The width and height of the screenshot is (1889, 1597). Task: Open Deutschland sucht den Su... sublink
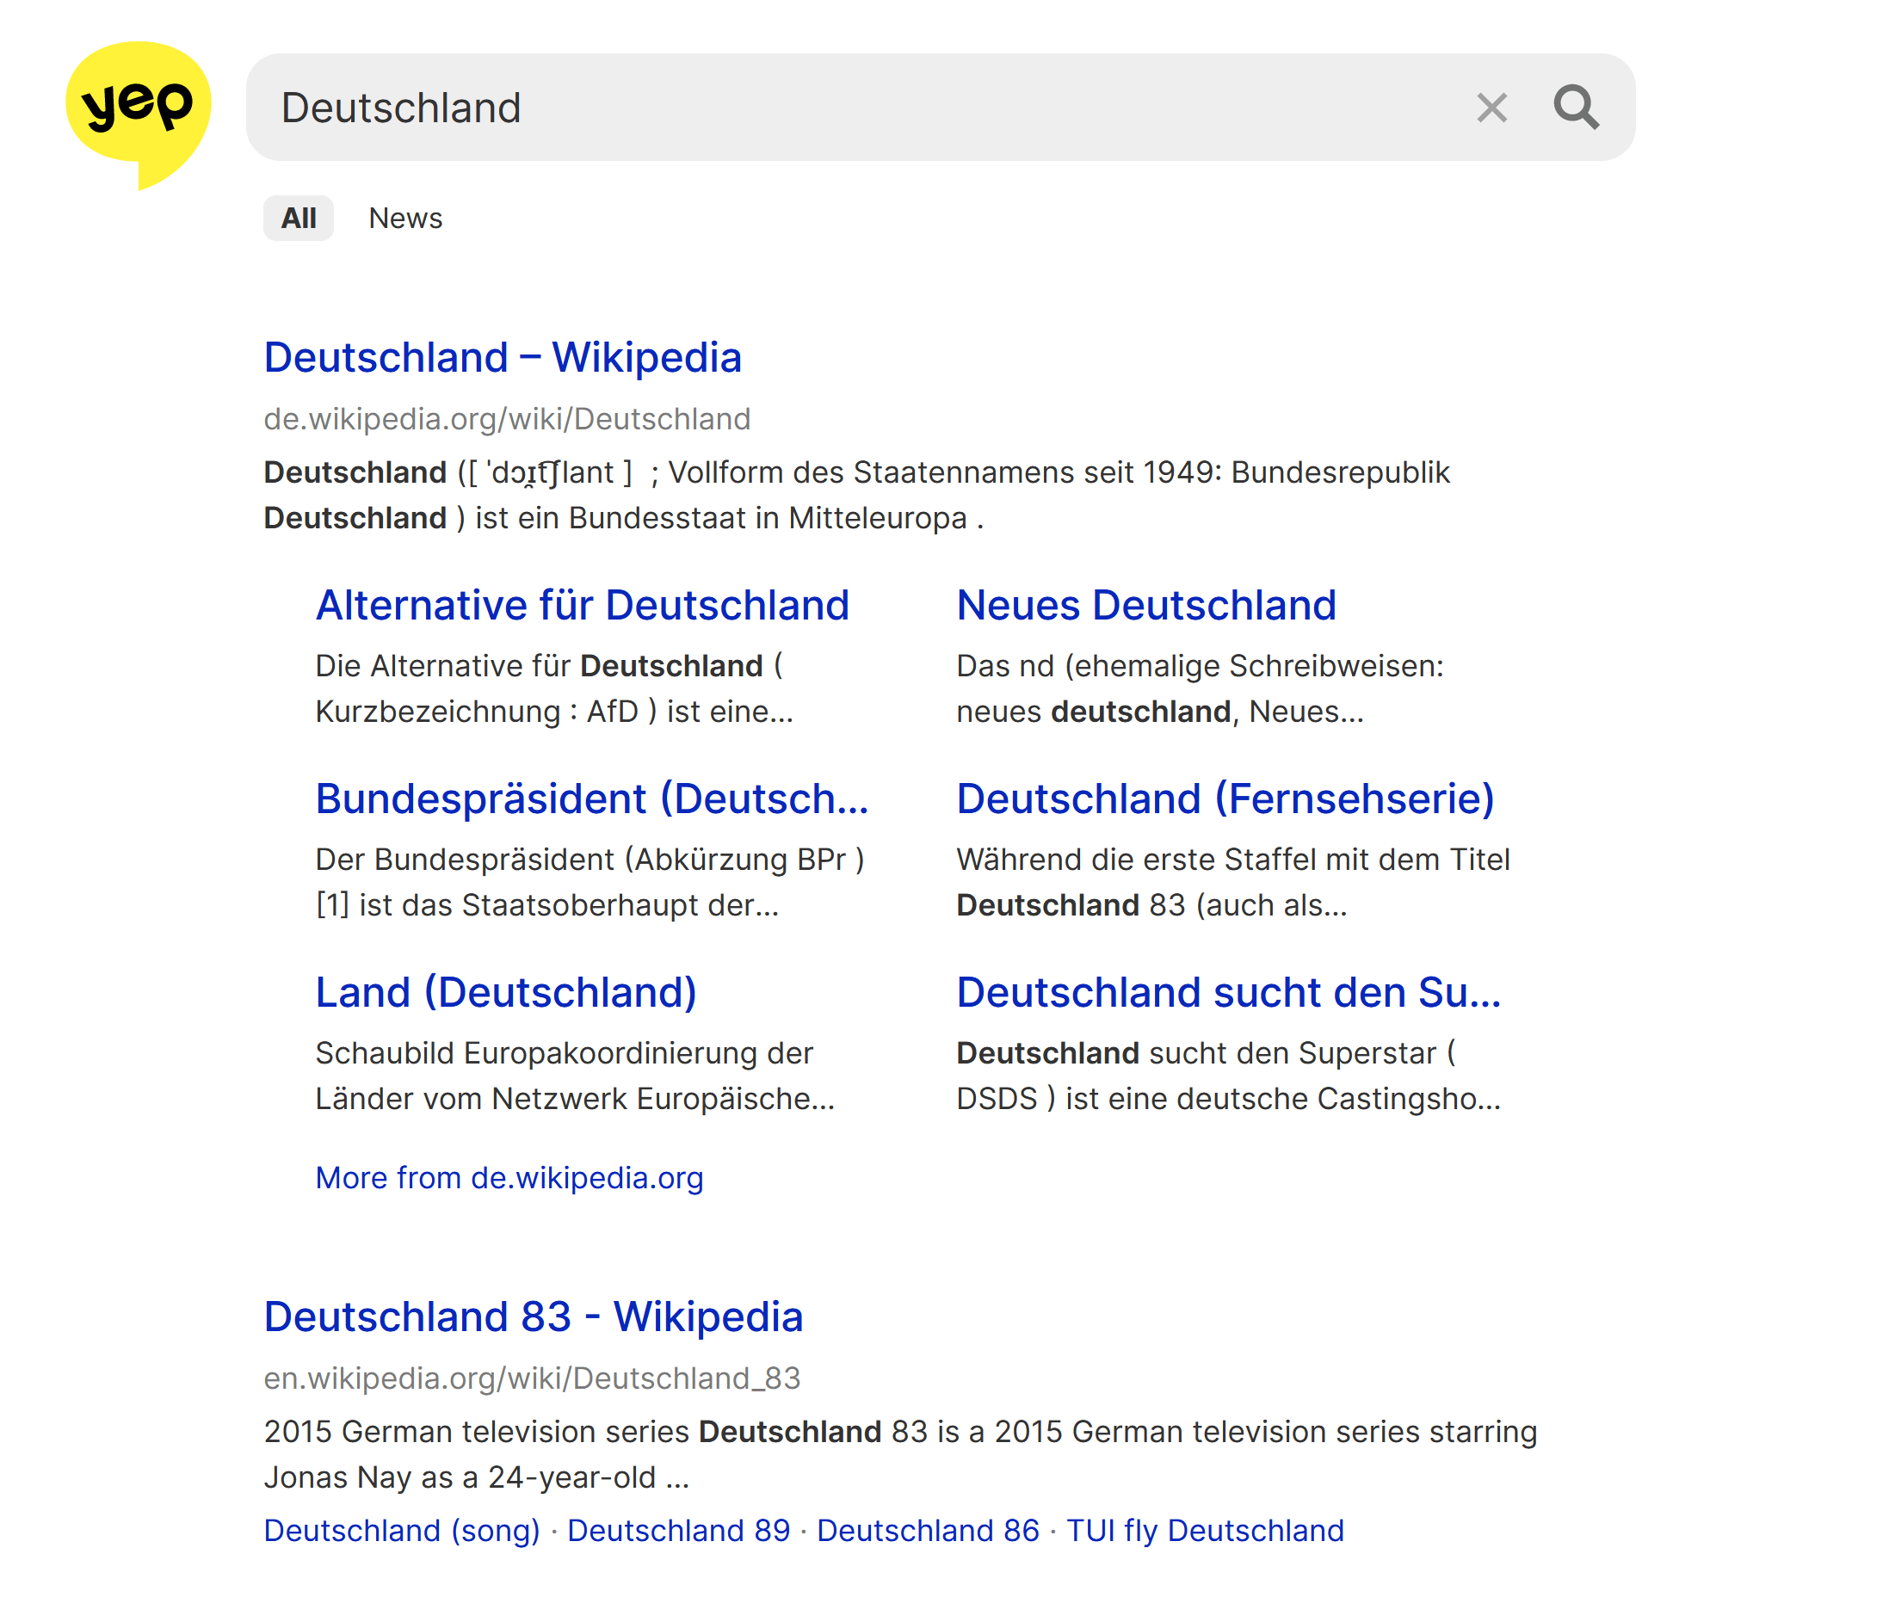point(1228,992)
